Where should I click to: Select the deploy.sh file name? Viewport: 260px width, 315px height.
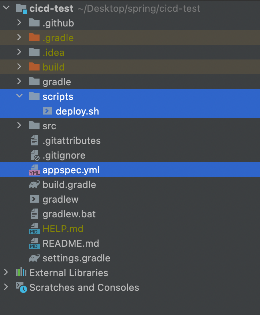pyautogui.click(x=77, y=112)
